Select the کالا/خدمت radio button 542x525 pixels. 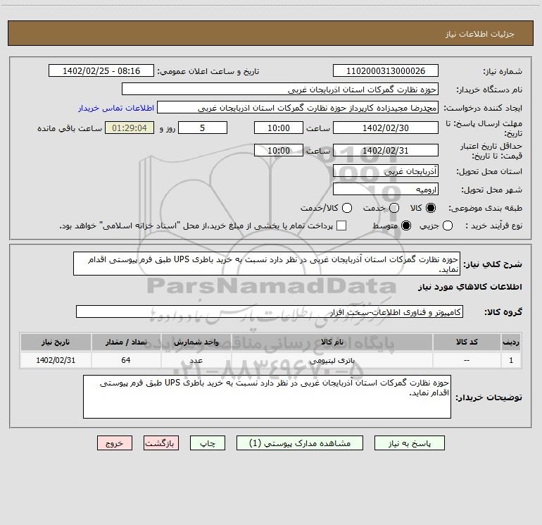click(347, 208)
